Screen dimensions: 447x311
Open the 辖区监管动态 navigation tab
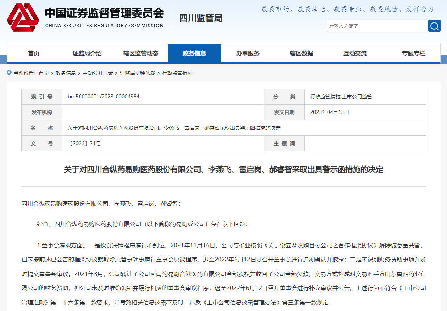(141, 54)
